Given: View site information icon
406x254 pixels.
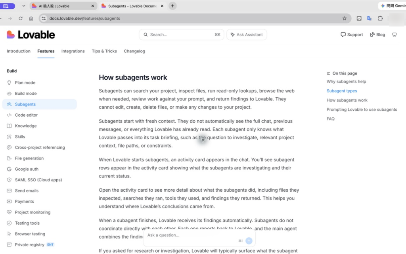Looking at the screenshot, I should coord(44,18).
